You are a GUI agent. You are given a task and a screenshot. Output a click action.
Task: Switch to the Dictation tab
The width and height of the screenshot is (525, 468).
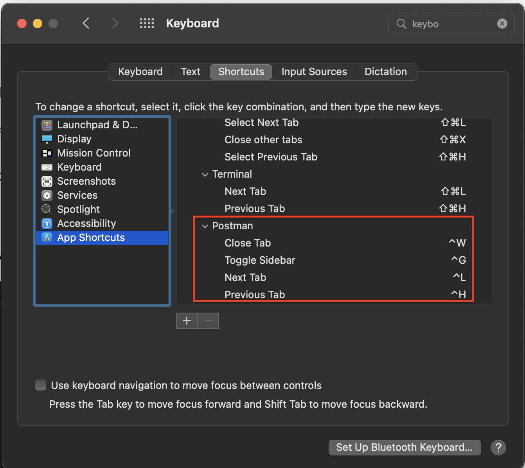tap(386, 72)
